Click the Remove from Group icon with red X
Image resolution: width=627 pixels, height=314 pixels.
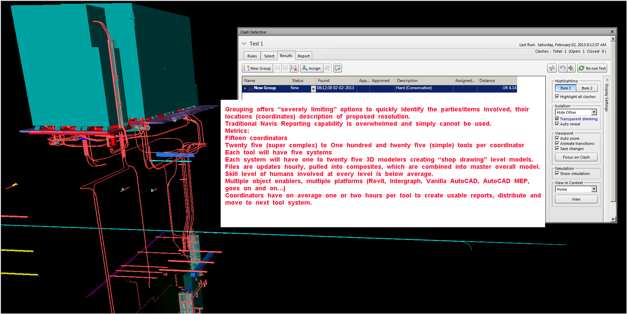294,68
